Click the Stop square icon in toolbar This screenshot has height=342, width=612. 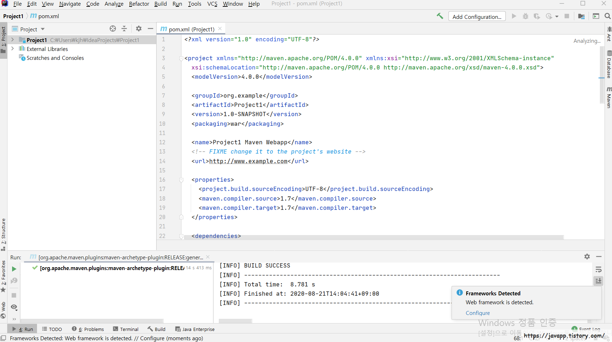click(567, 16)
